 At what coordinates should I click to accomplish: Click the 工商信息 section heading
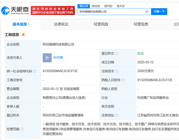pos(12,35)
